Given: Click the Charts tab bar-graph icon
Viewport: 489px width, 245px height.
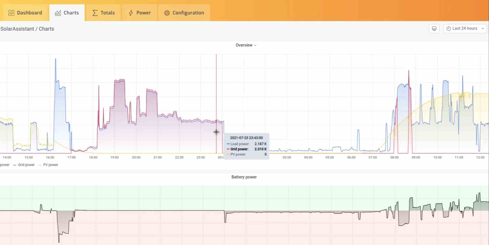Looking at the screenshot, I should coord(58,13).
